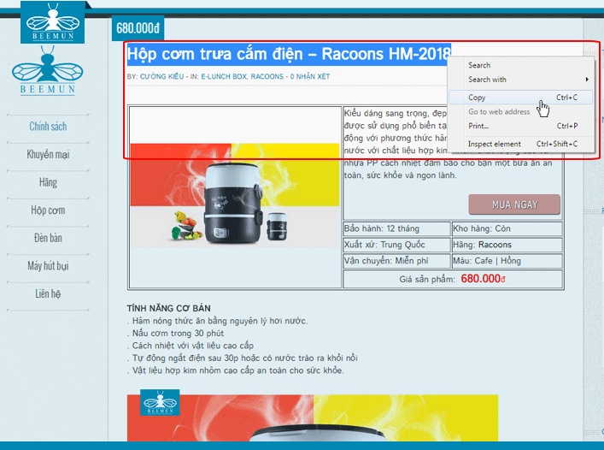Click the Hâm nóng thức ăn feature line
Image resolution: width=604 pixels, height=450 pixels.
pos(220,321)
